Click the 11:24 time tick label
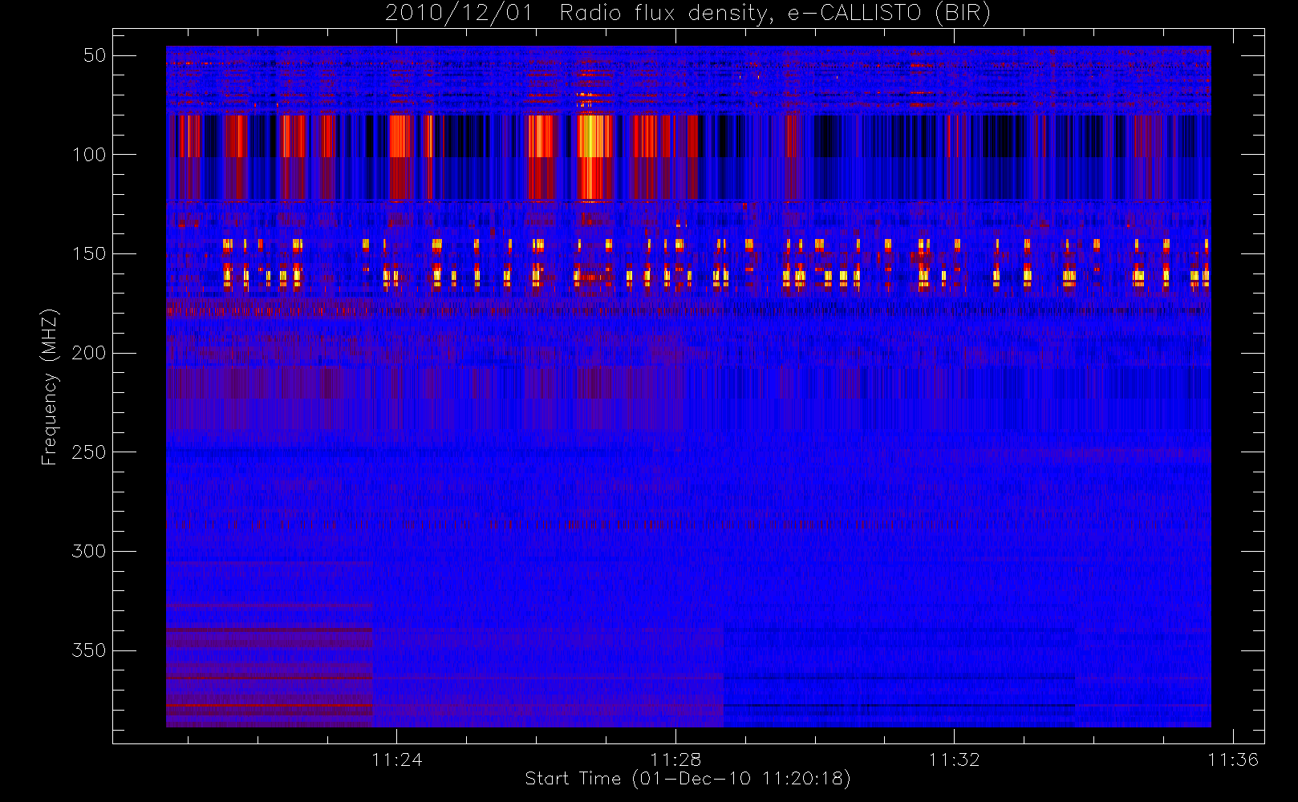 pyautogui.click(x=397, y=759)
